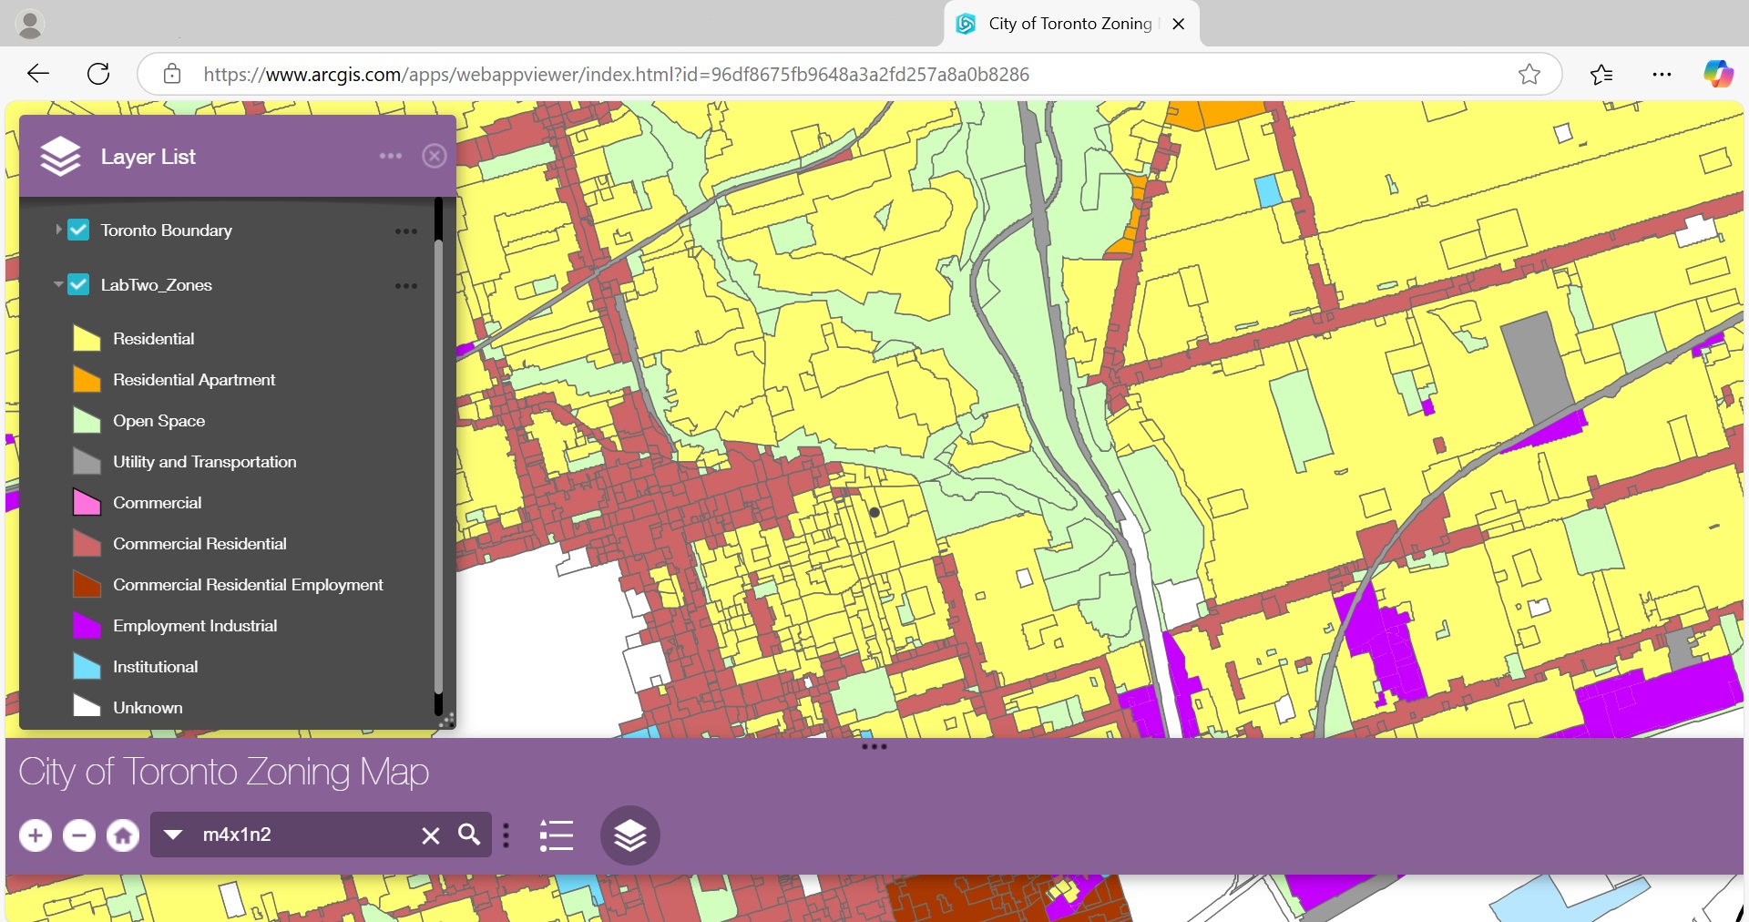Open Layer List panel options ellipsis
This screenshot has width=1749, height=922.
(391, 156)
